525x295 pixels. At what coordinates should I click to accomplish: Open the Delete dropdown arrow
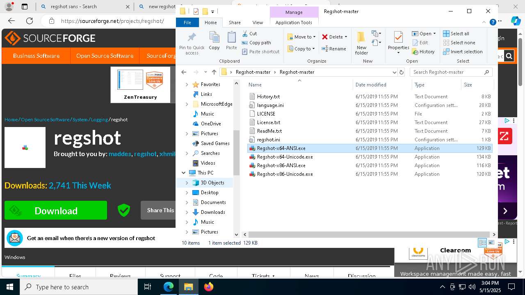[x=346, y=37]
